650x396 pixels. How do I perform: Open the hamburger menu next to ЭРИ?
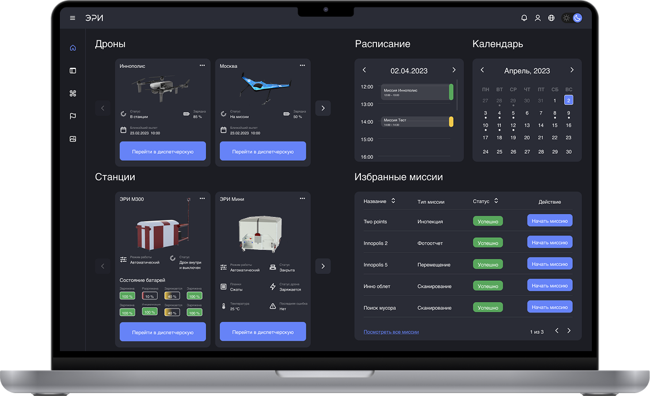pyautogui.click(x=73, y=18)
